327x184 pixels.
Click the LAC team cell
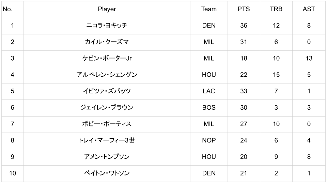(x=209, y=91)
